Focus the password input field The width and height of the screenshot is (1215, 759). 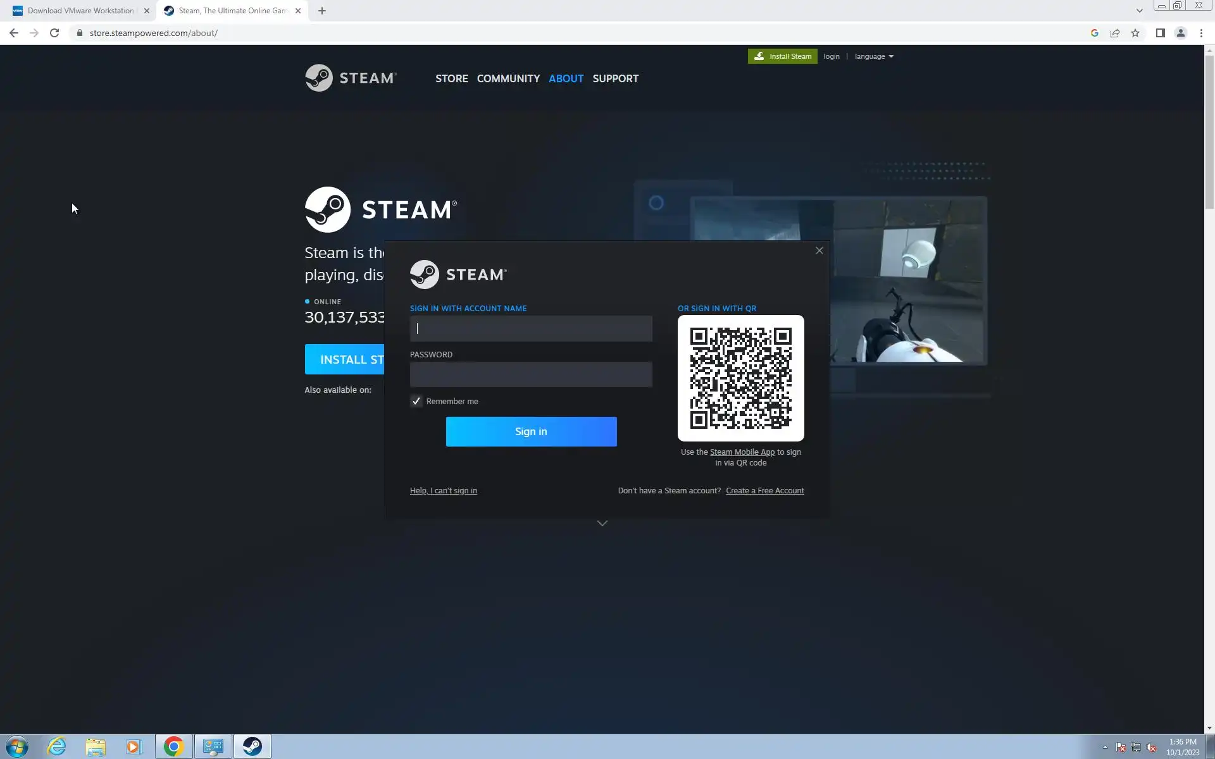530,374
